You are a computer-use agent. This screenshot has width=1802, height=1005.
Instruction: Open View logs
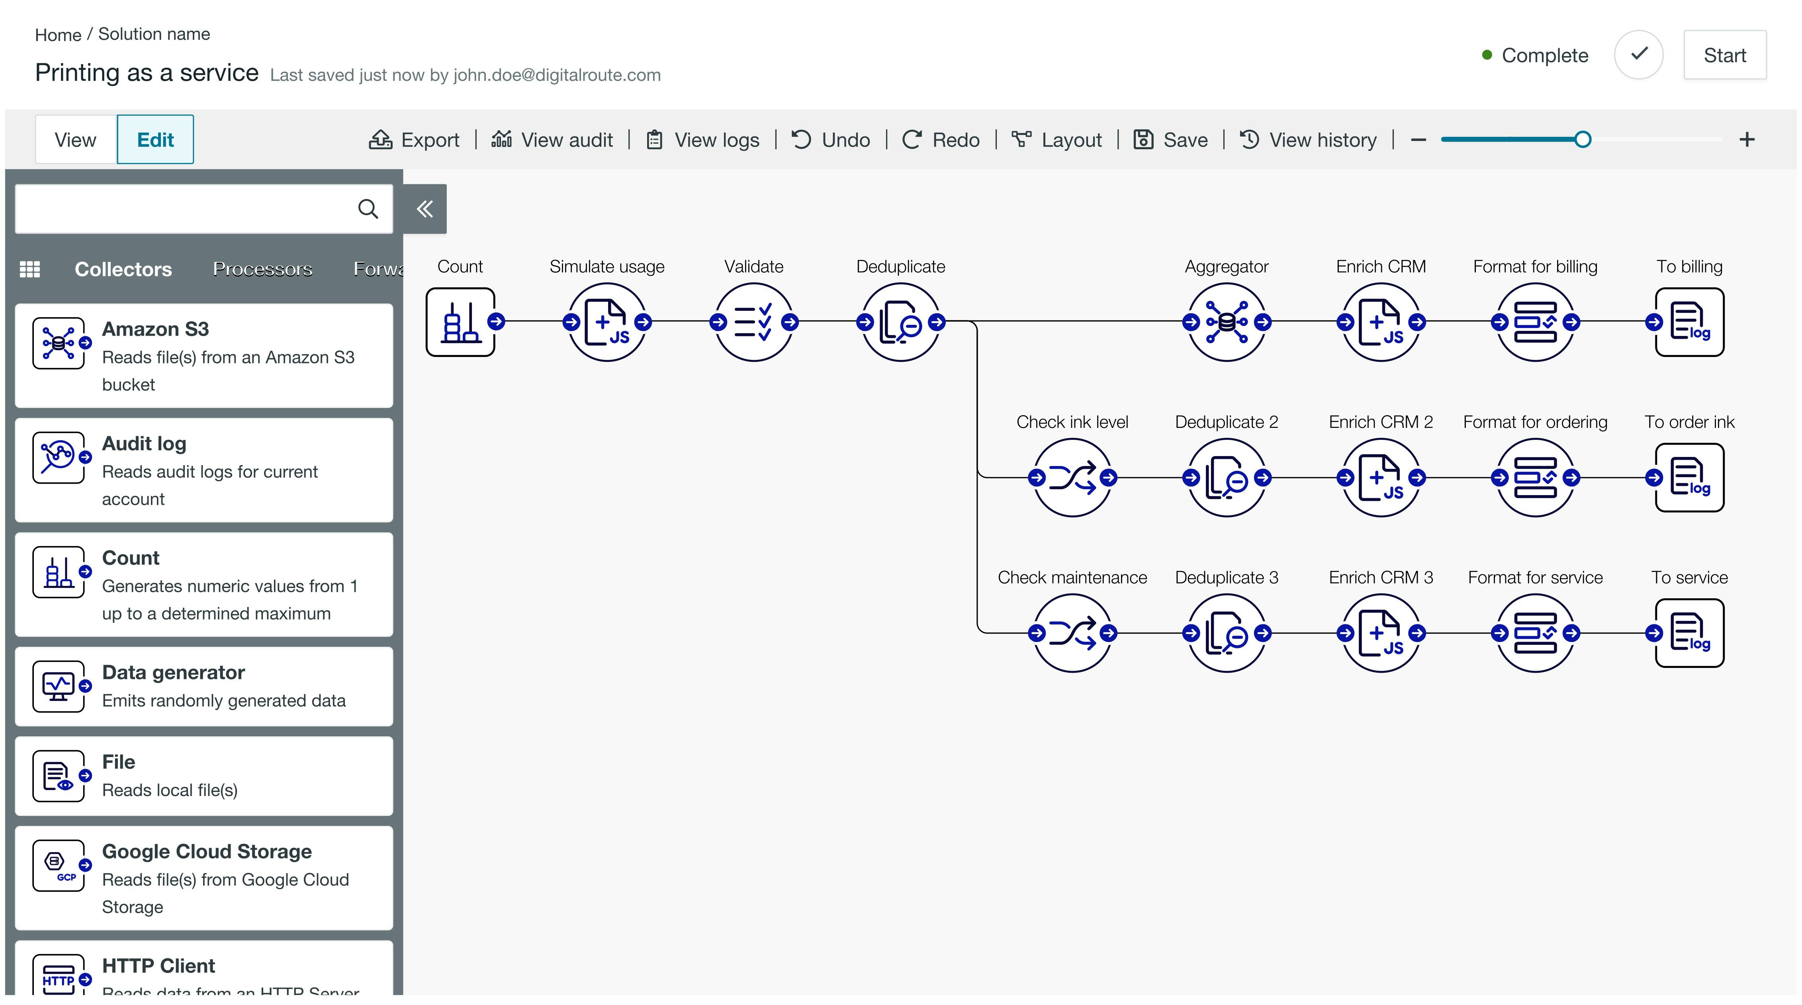tap(702, 140)
